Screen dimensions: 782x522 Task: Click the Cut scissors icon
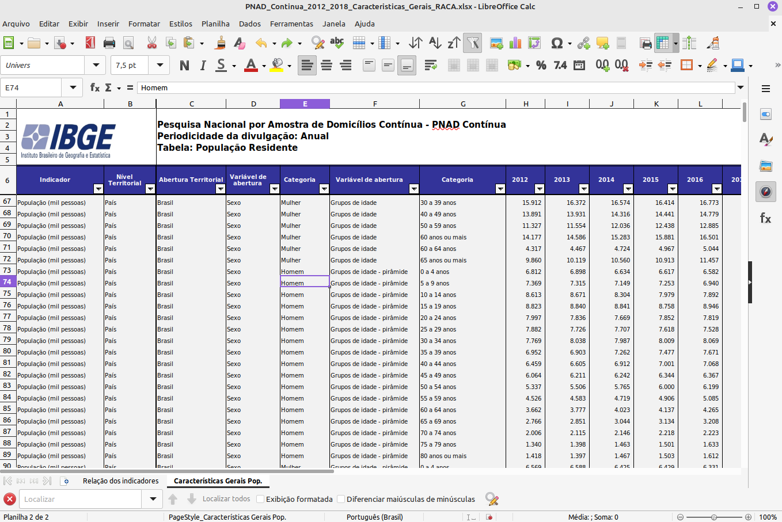(152, 43)
